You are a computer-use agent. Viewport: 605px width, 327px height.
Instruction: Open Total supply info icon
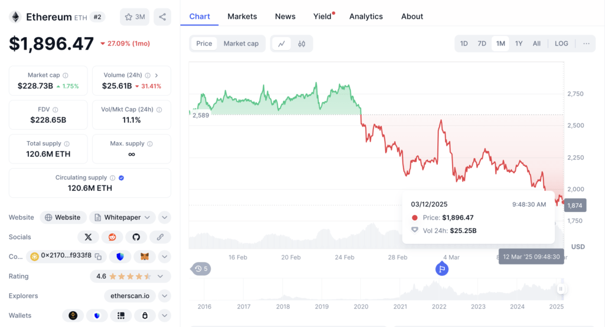(67, 143)
